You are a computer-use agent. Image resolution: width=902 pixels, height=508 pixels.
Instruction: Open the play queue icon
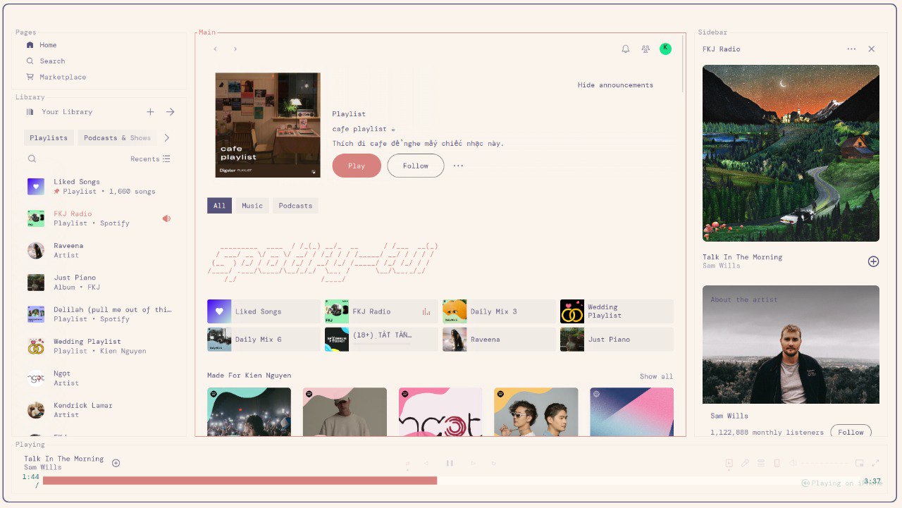point(761,463)
